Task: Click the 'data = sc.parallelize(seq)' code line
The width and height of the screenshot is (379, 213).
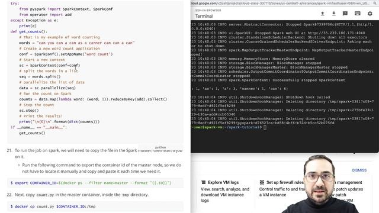Action: pos(47,88)
